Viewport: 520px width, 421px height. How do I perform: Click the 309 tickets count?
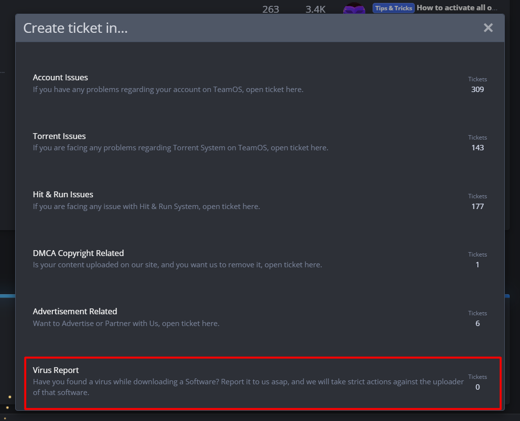[477, 90]
